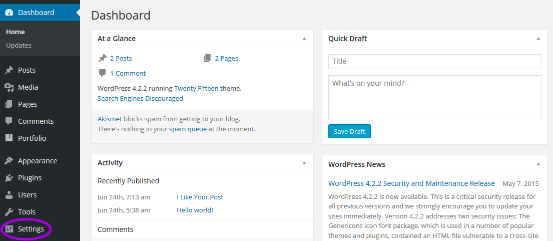Image resolution: width=553 pixels, height=241 pixels.
Task: Click the Users person icon in sidebar
Action: click(x=9, y=195)
